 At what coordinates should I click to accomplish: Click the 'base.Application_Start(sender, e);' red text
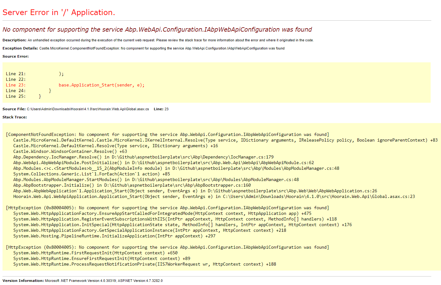[x=101, y=85]
